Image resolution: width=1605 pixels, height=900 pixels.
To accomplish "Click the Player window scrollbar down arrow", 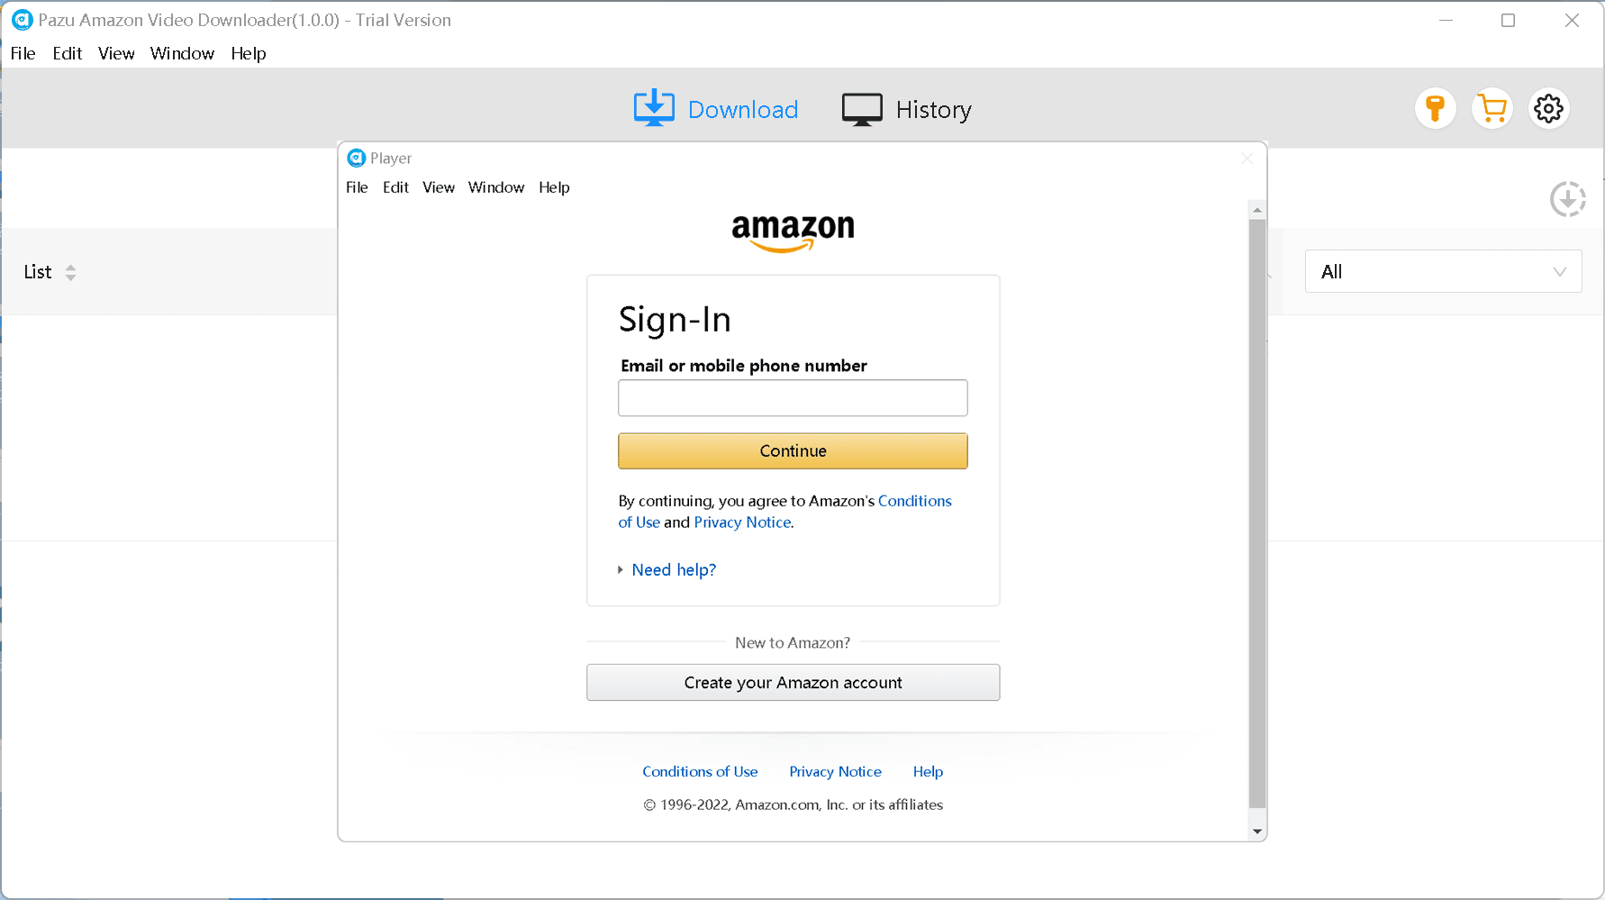I will coord(1256,830).
